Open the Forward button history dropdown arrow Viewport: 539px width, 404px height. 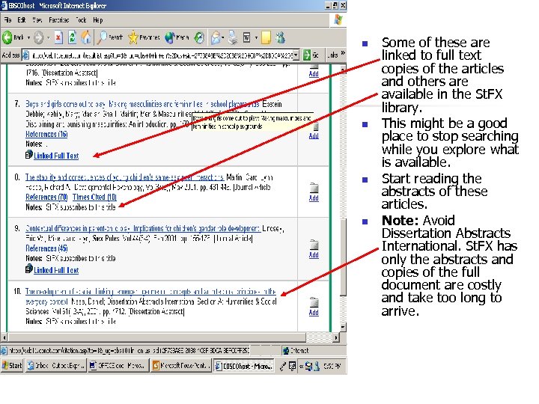[x=49, y=38]
